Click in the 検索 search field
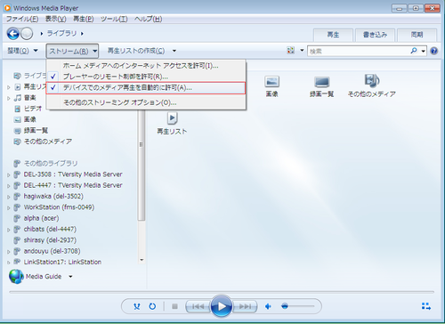445x324 pixels. 359,52
